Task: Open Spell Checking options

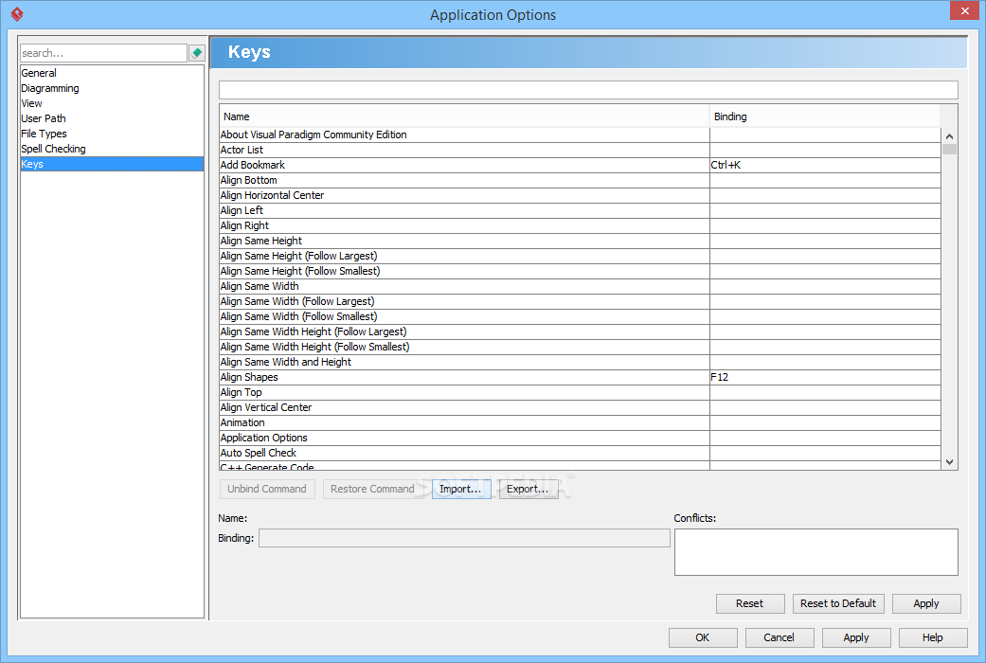Action: [112, 149]
